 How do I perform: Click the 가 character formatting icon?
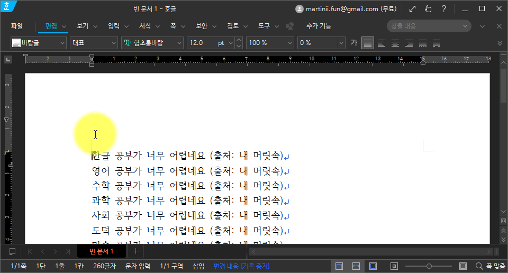[354, 43]
